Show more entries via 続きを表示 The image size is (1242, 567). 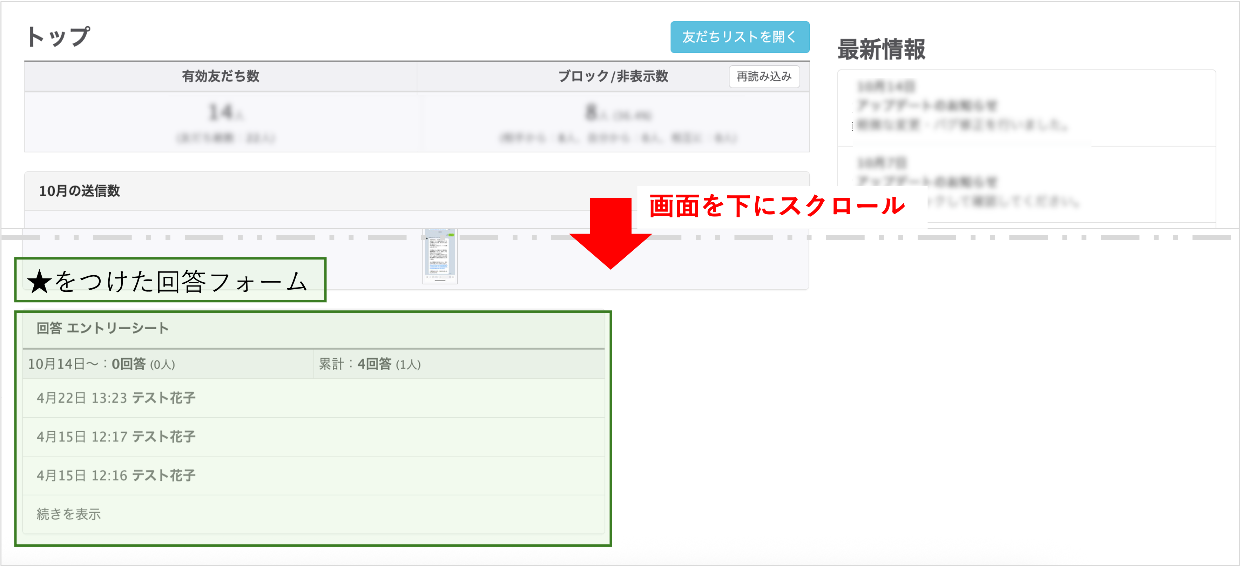pos(68,514)
